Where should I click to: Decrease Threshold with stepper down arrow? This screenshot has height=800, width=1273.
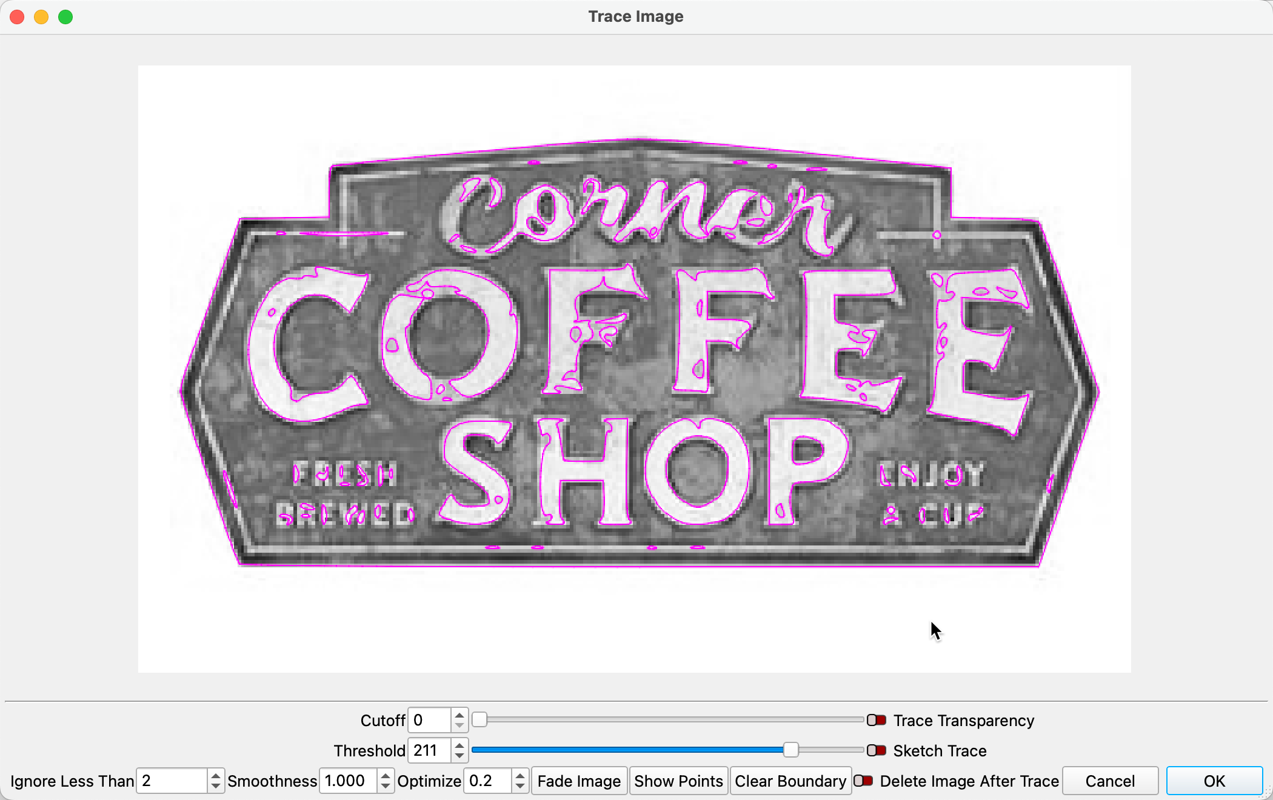[459, 756]
